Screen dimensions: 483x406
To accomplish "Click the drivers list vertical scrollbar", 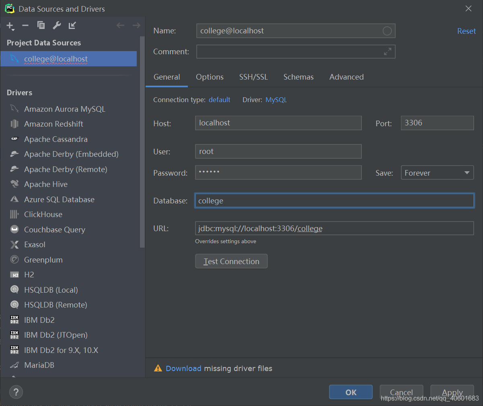I will (142, 142).
